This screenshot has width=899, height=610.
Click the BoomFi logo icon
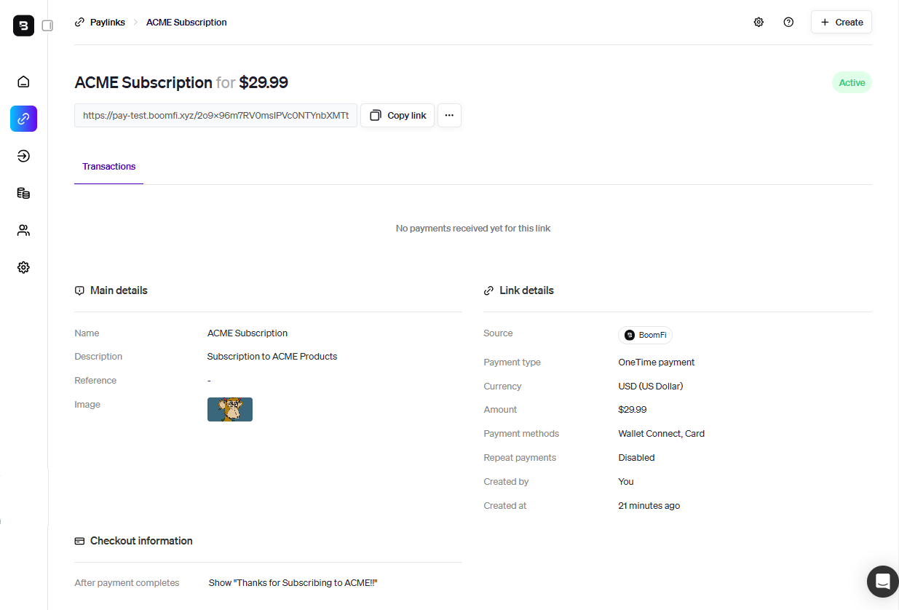pos(23,25)
